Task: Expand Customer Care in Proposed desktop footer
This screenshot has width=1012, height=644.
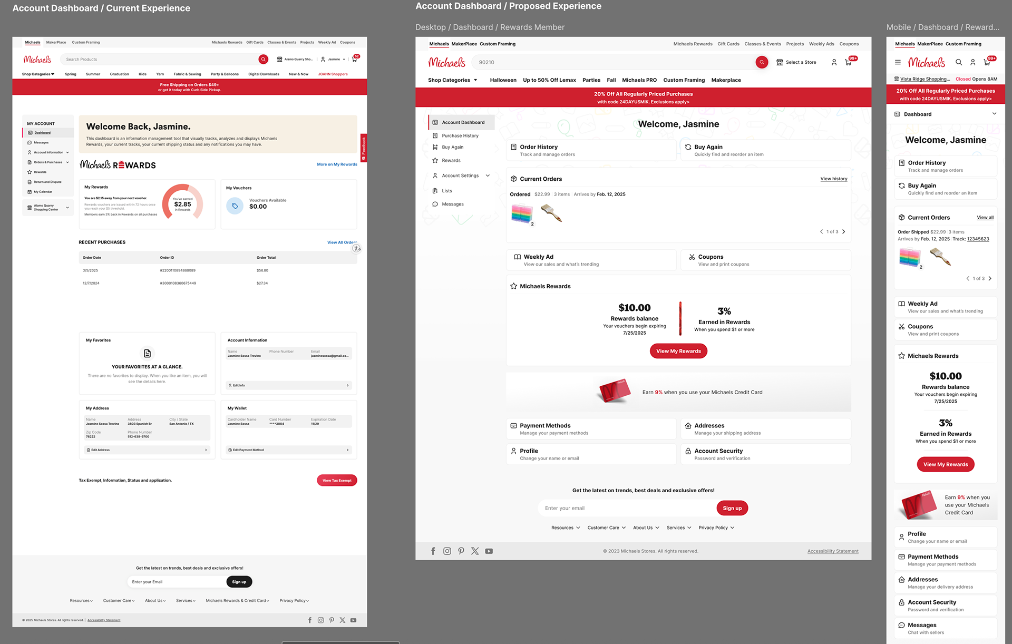Action: pos(607,528)
